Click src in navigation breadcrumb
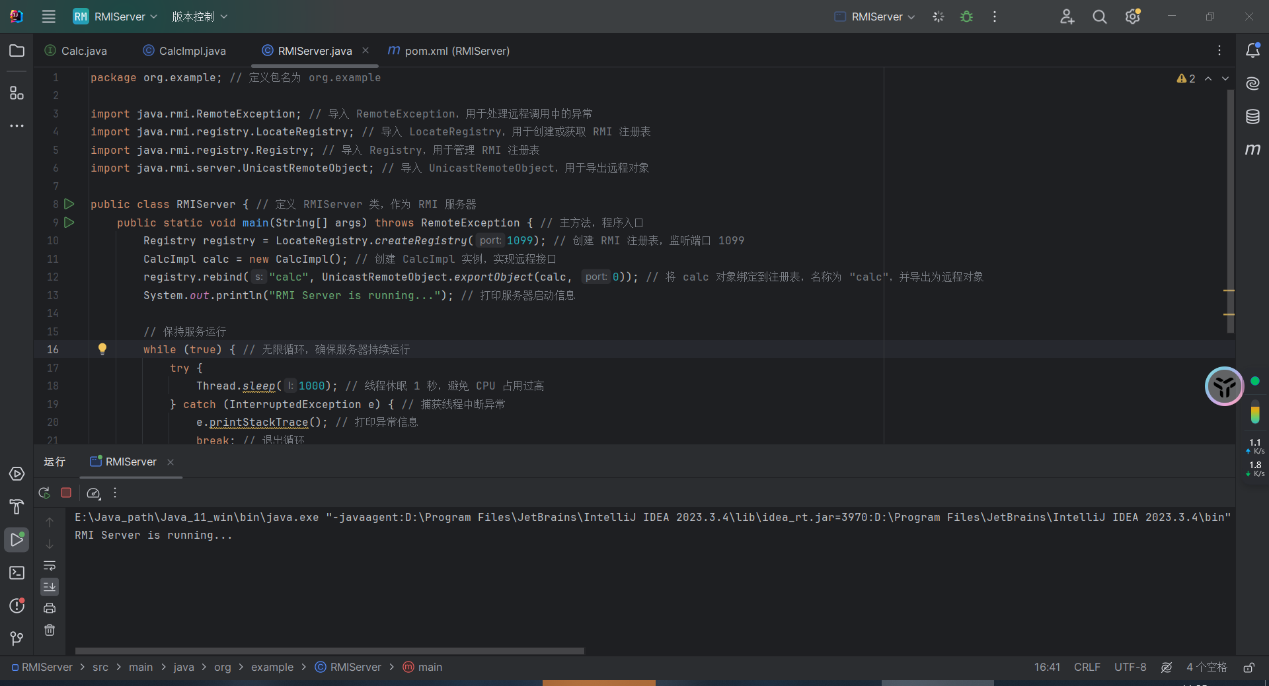This screenshot has height=686, width=1269. coord(100,667)
